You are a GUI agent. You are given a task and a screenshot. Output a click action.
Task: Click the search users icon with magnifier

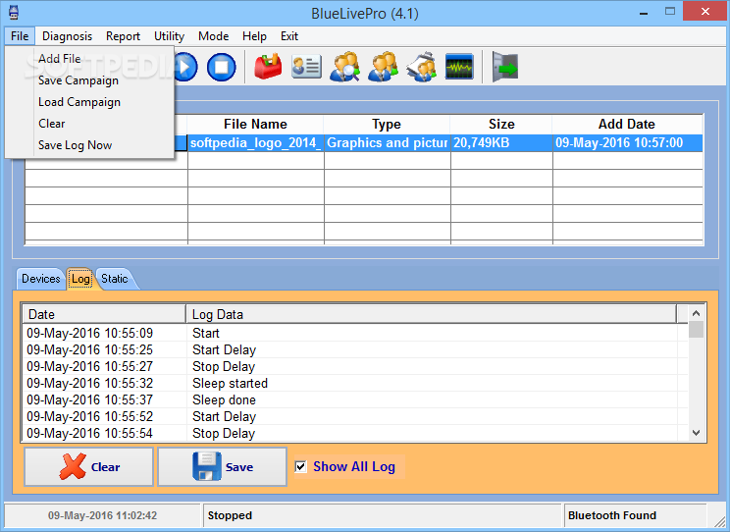point(344,67)
